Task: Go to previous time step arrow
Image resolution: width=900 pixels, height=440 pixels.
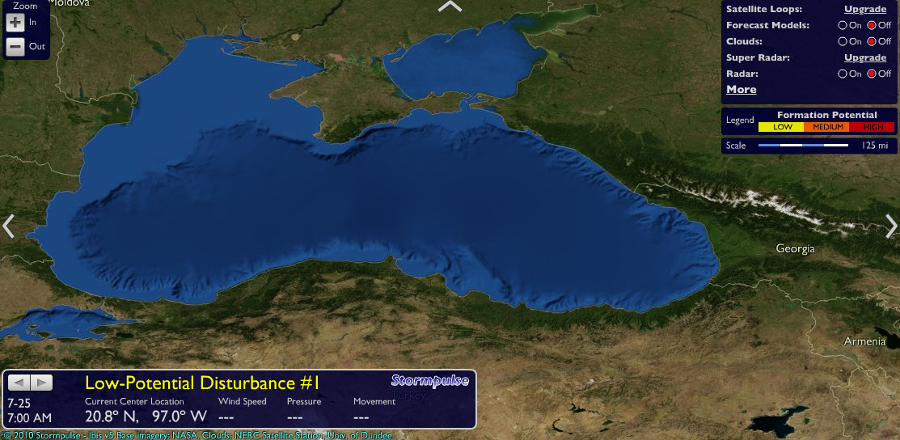Action: [19, 383]
